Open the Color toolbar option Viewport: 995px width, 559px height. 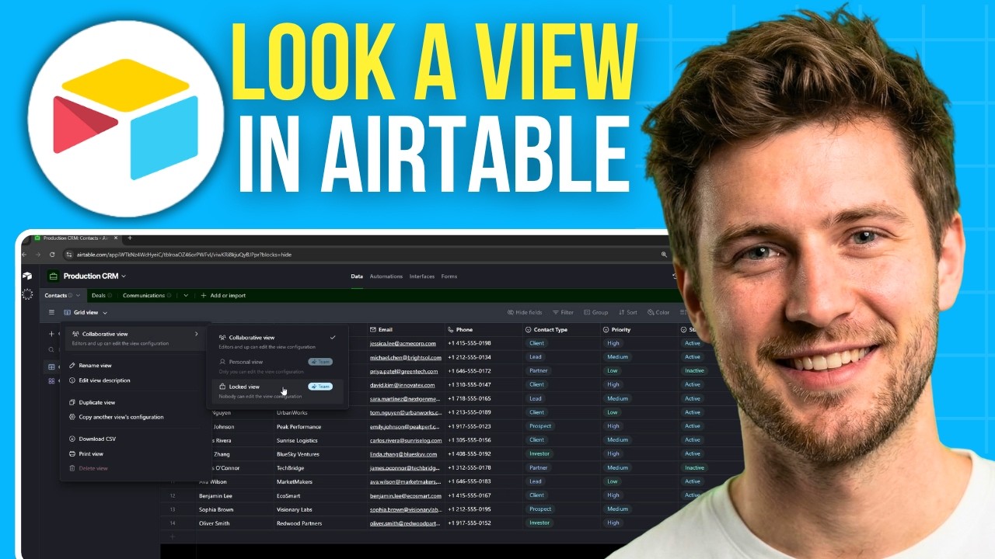pyautogui.click(x=658, y=312)
